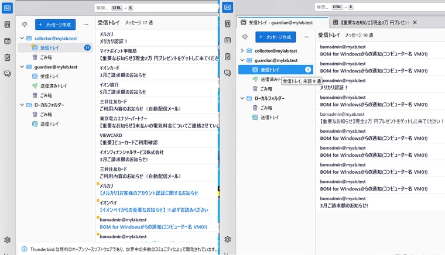Select local 送信トレイ folder in right window
445x255 pixels.
point(276,118)
